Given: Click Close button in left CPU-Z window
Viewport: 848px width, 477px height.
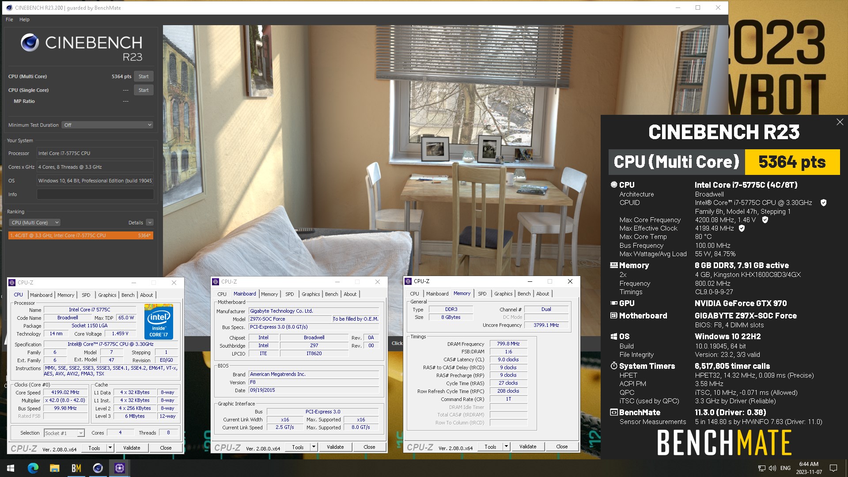Looking at the screenshot, I should (166, 448).
